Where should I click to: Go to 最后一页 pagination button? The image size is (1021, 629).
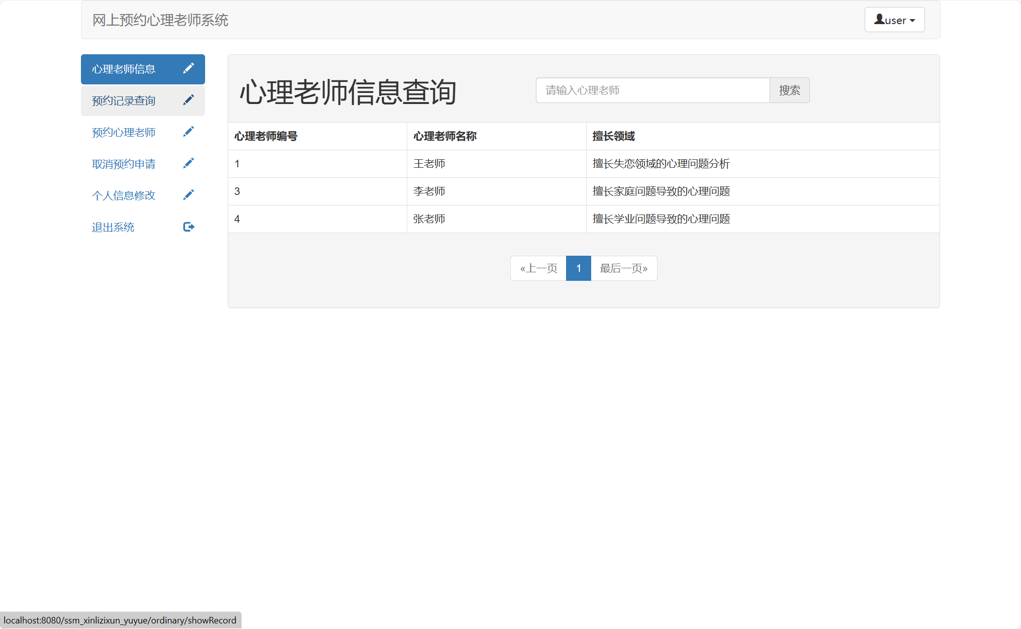click(623, 268)
